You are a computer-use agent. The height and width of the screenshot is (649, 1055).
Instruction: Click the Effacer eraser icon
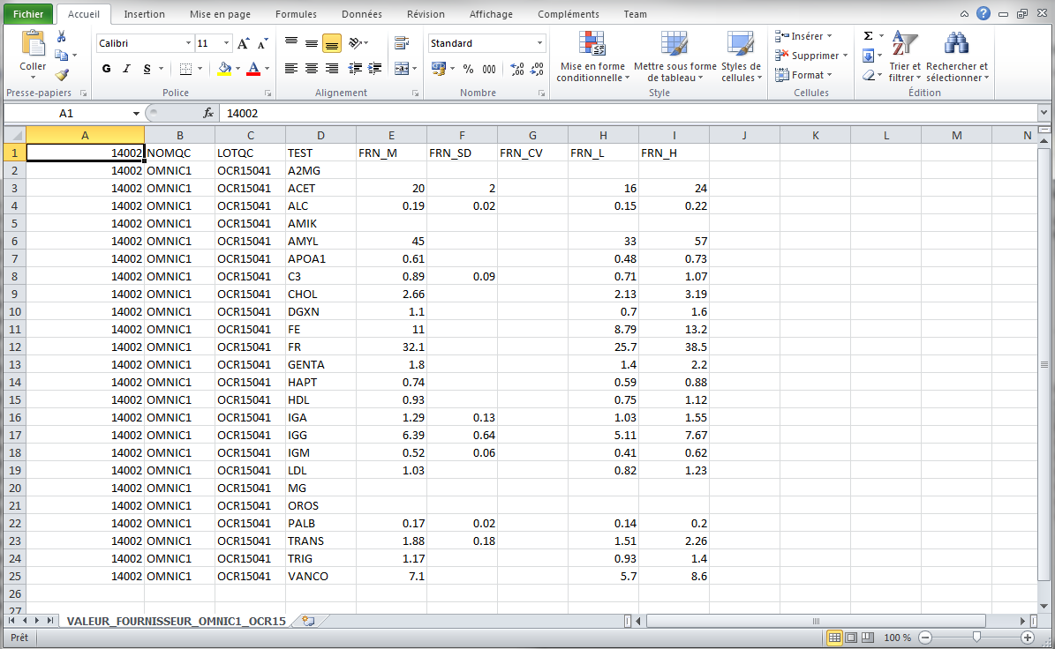tap(869, 75)
